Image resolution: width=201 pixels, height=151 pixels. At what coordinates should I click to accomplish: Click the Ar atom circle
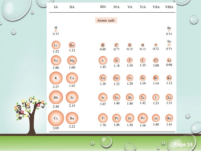[x=169, y=60]
